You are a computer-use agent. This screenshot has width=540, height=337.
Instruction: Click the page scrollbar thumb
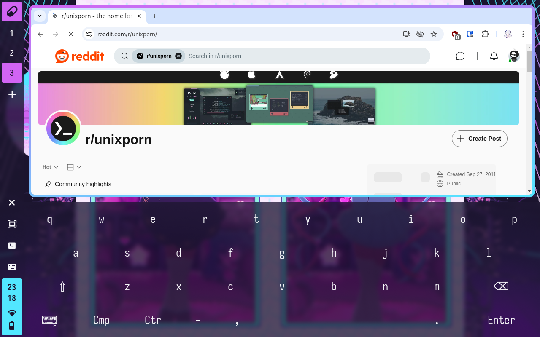click(529, 62)
